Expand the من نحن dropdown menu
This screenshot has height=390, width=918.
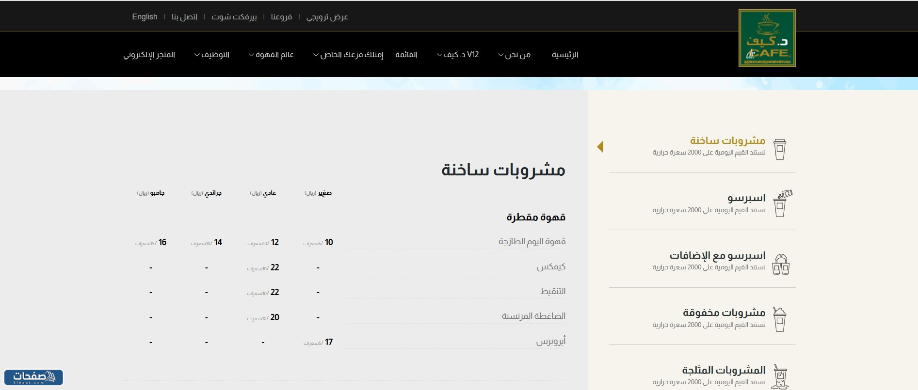[514, 55]
